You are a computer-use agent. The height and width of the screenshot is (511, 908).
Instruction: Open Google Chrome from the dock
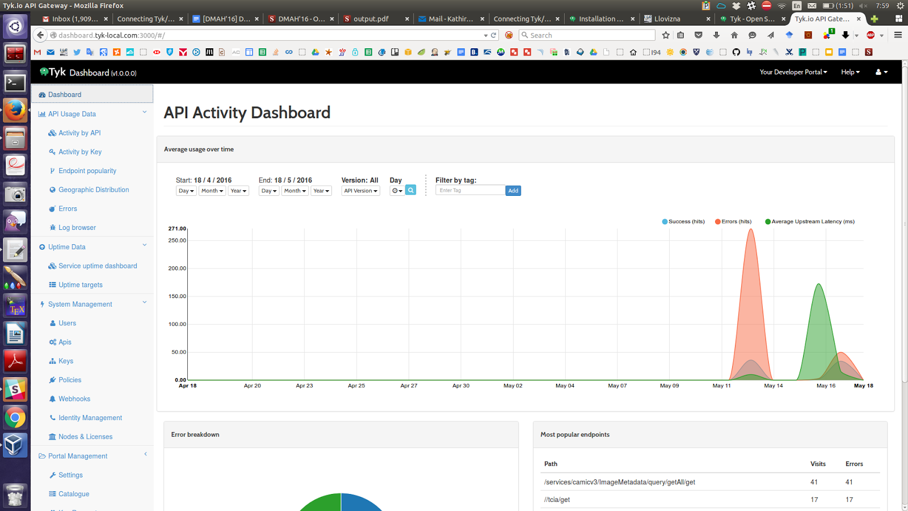pyautogui.click(x=15, y=418)
